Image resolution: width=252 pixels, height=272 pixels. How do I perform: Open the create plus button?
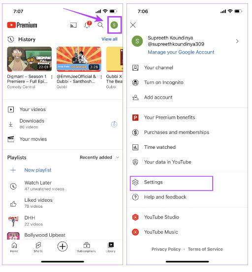[63, 246]
